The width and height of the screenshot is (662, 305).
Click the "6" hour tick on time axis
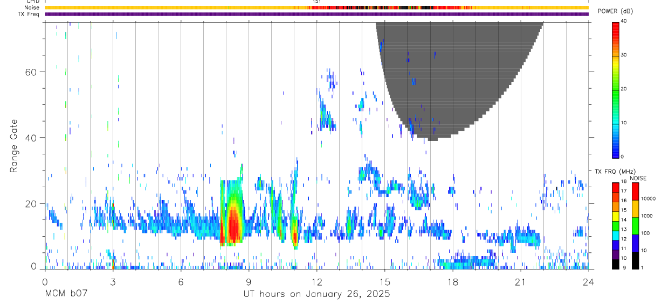pyautogui.click(x=181, y=282)
